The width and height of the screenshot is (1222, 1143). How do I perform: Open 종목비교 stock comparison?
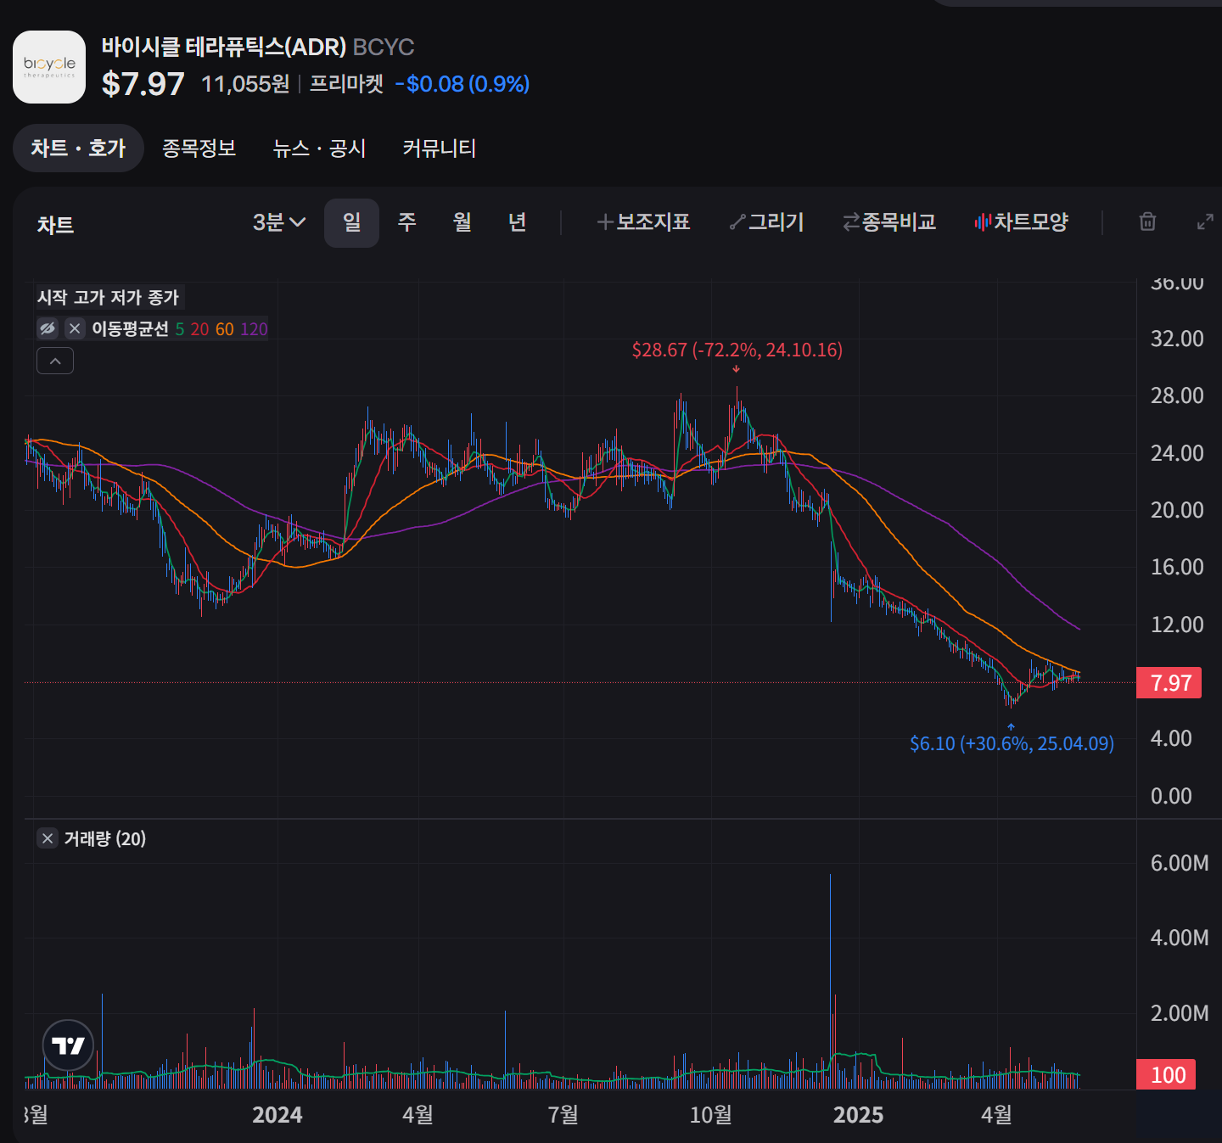[889, 222]
